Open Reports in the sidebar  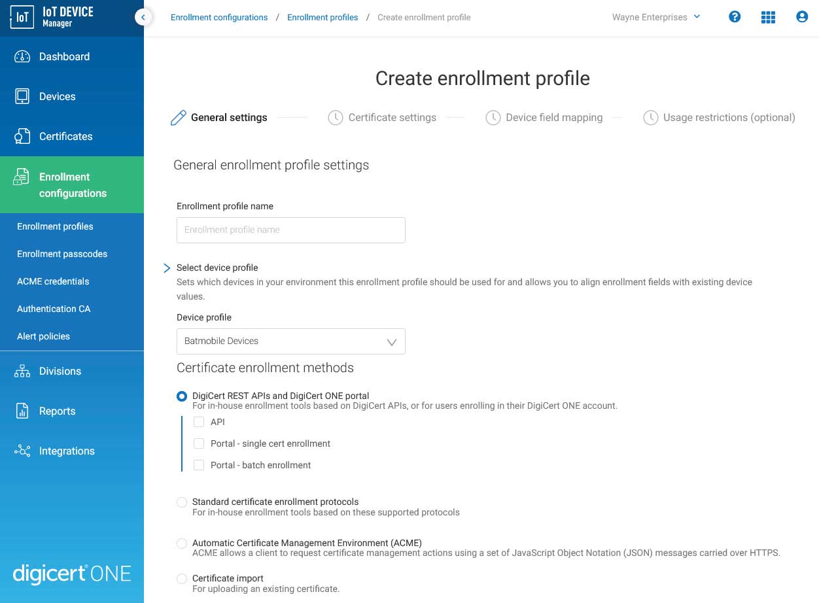72,411
